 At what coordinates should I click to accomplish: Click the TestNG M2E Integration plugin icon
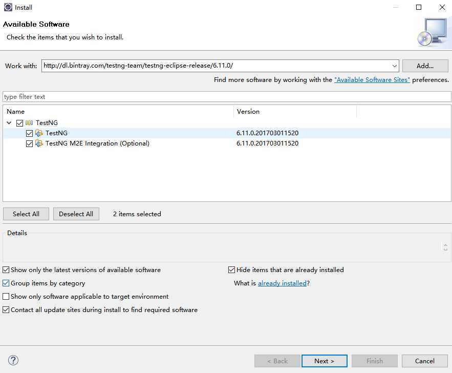pyautogui.click(x=39, y=143)
